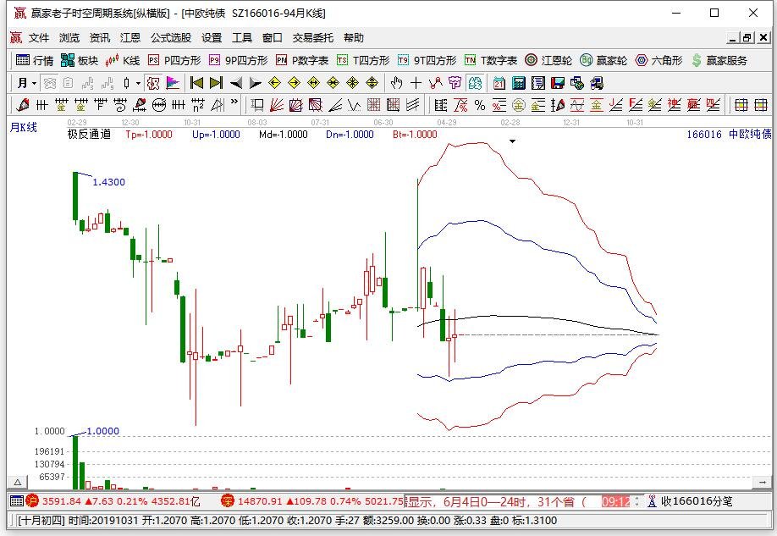
Task: Jump to the first bar
Action: pyautogui.click(x=196, y=83)
